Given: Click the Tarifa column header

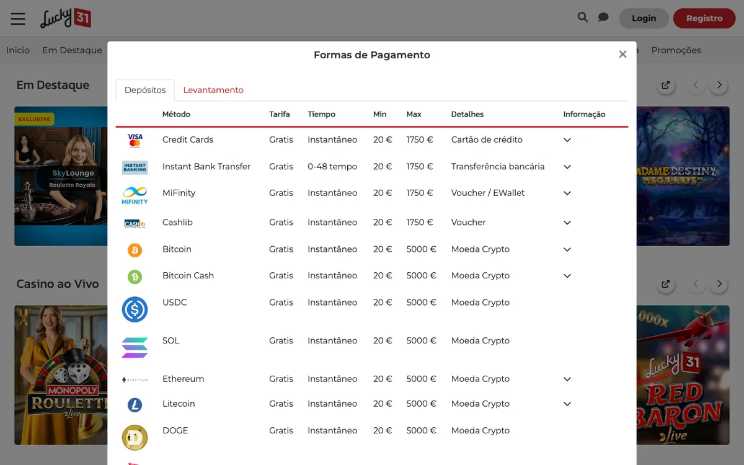Looking at the screenshot, I should coord(279,115).
